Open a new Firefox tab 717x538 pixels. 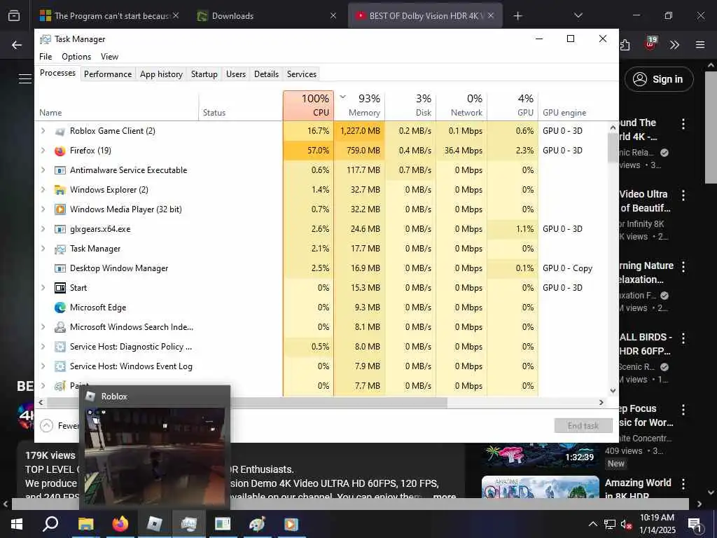click(x=517, y=16)
